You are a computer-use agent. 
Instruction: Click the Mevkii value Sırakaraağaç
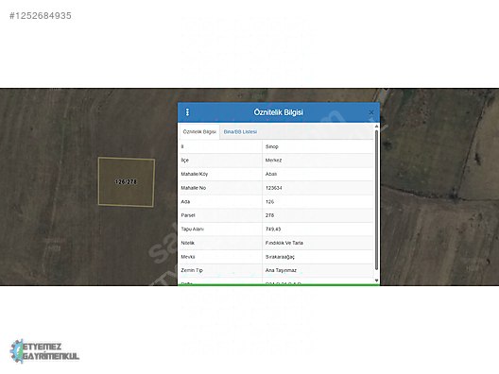coord(280,257)
